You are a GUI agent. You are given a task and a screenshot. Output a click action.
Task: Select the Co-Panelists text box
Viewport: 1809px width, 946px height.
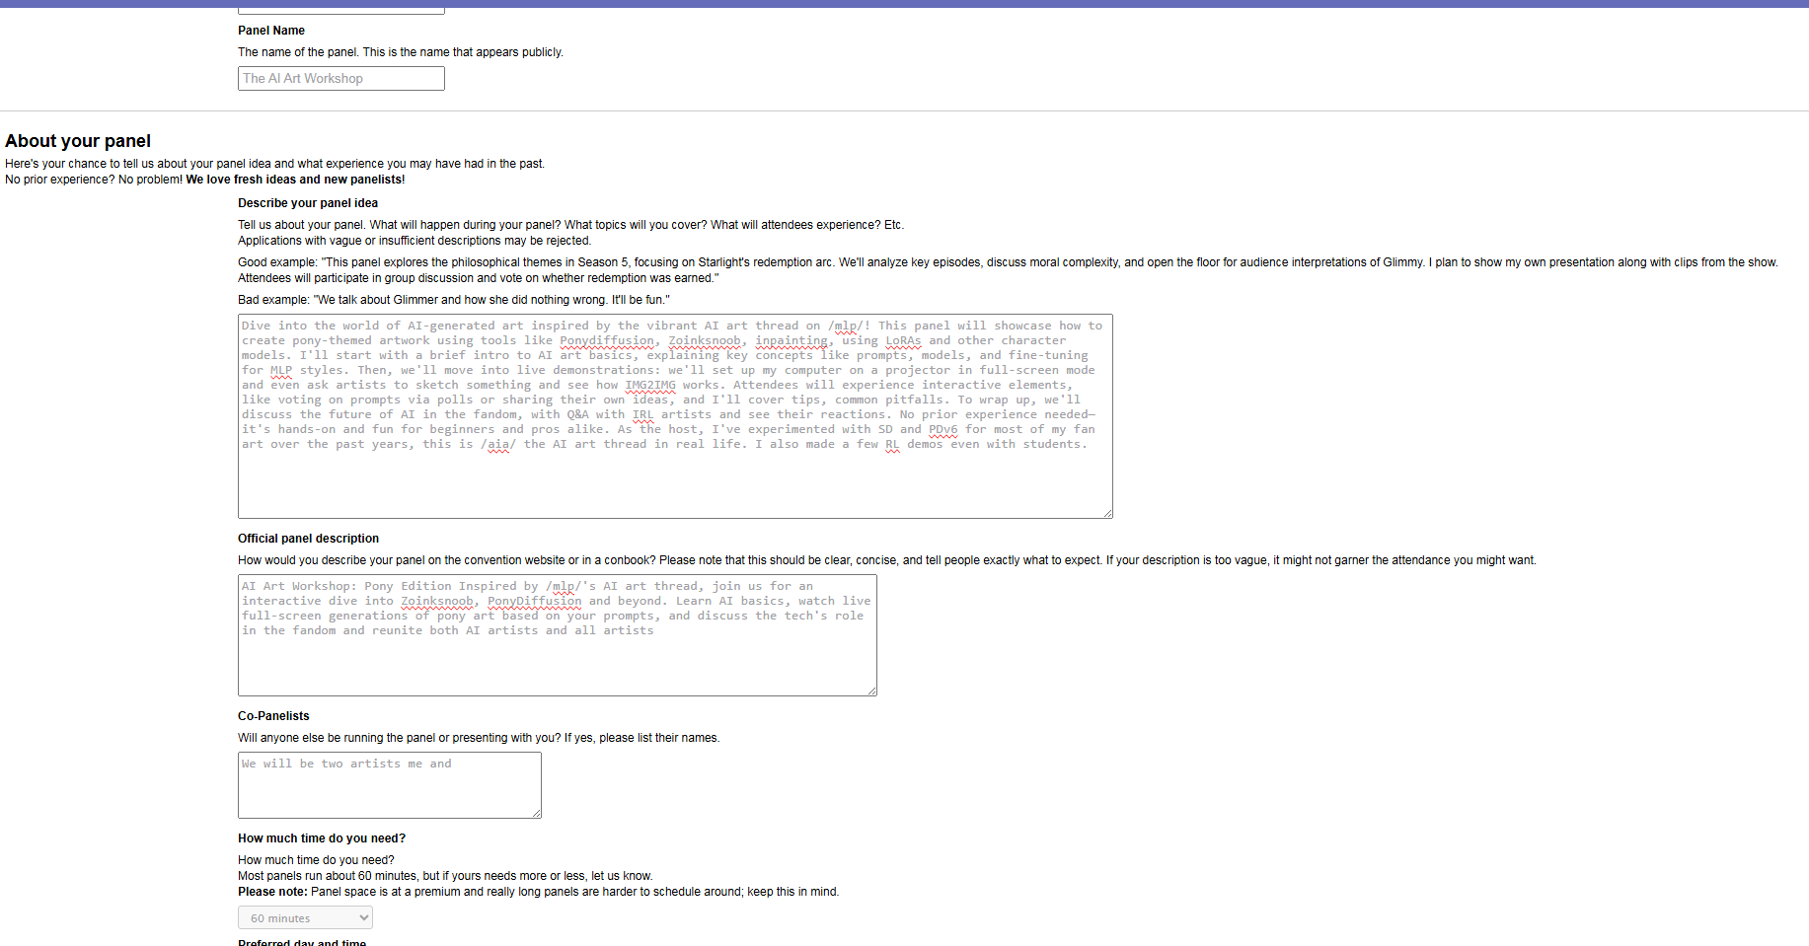coord(390,785)
